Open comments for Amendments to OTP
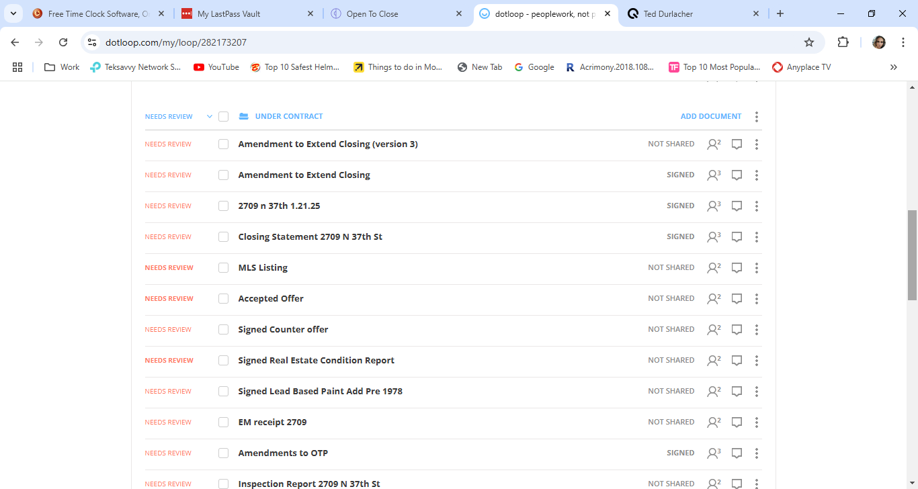The width and height of the screenshot is (918, 489). (x=737, y=453)
